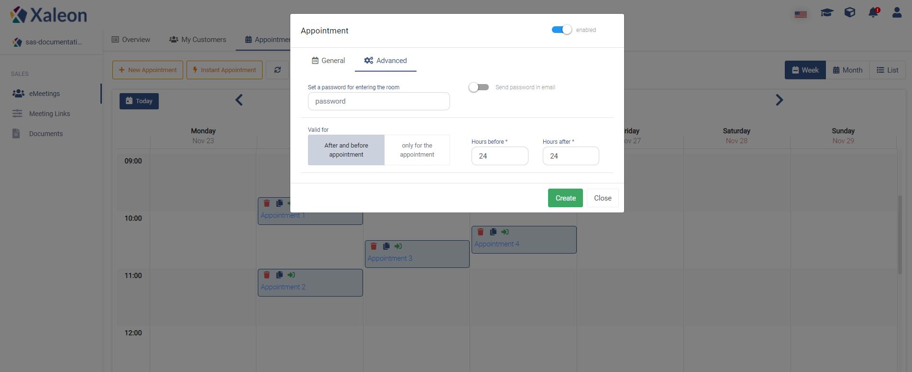The height and width of the screenshot is (372, 912).
Task: Delete Appointment 2 with trash icon
Action: click(x=267, y=275)
